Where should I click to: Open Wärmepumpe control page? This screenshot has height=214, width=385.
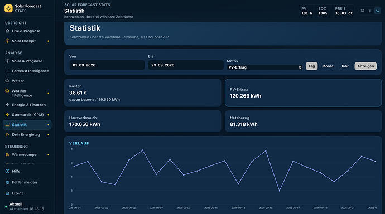tap(27, 155)
